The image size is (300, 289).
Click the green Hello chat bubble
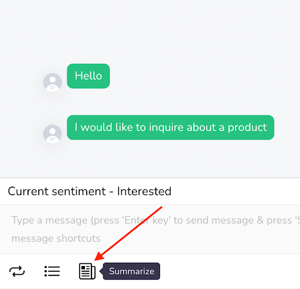[x=88, y=76]
